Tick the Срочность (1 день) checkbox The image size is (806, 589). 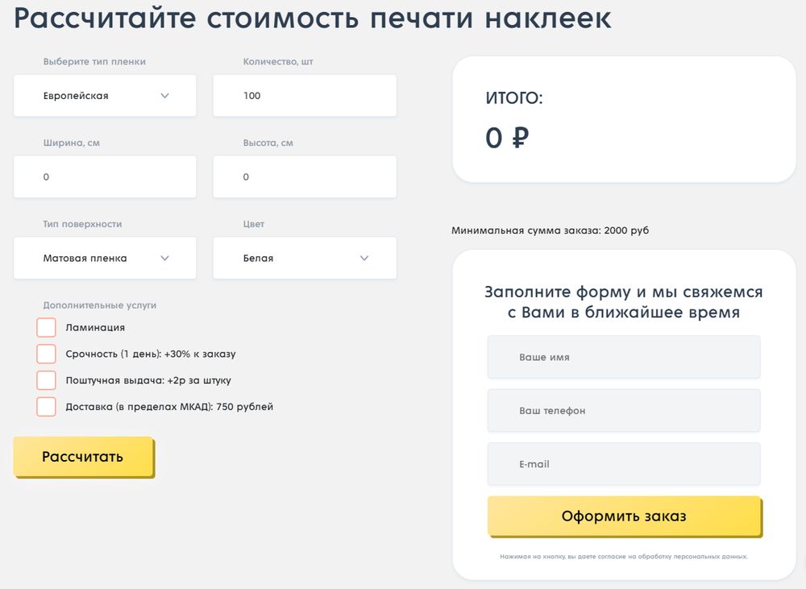pos(47,354)
